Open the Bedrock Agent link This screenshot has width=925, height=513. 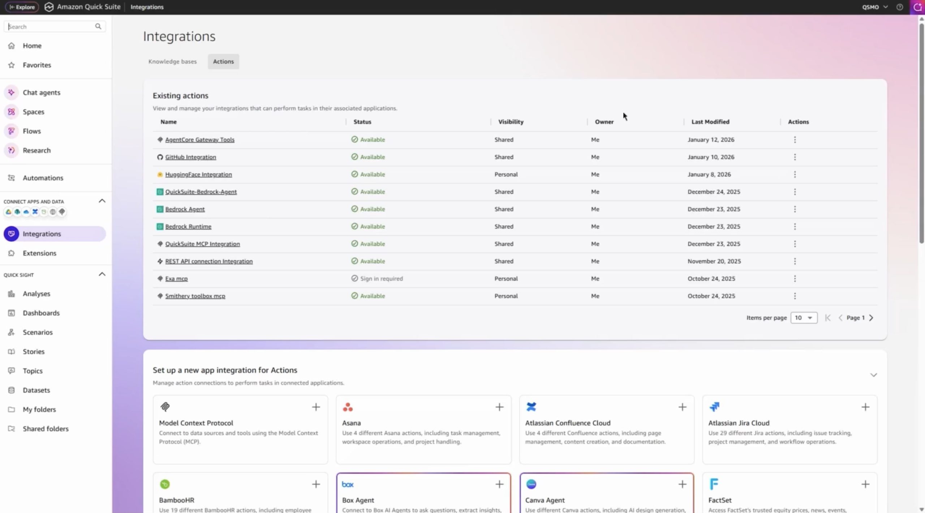point(185,209)
